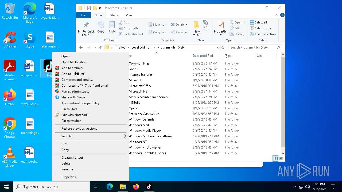Screen dimensions: 342x192
Task: Switch to details view icon
Action: 275,158
